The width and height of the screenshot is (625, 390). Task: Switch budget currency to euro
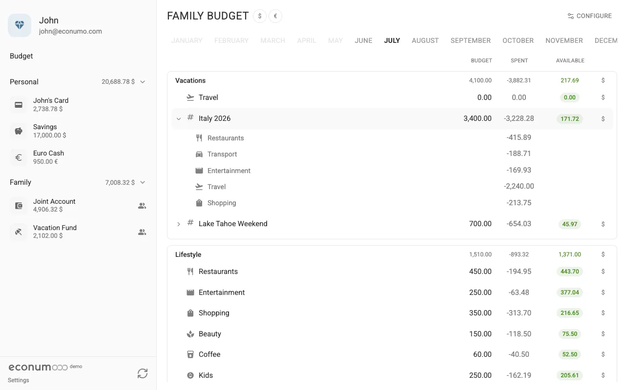[275, 16]
